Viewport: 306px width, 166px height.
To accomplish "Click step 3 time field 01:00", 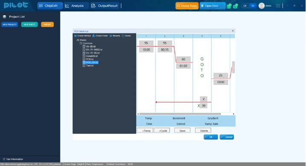I will pos(183,66).
